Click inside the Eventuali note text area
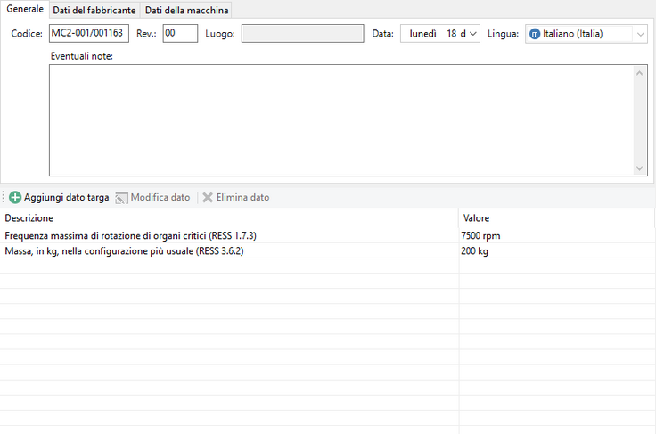Image resolution: width=656 pixels, height=434 pixels. [339, 119]
